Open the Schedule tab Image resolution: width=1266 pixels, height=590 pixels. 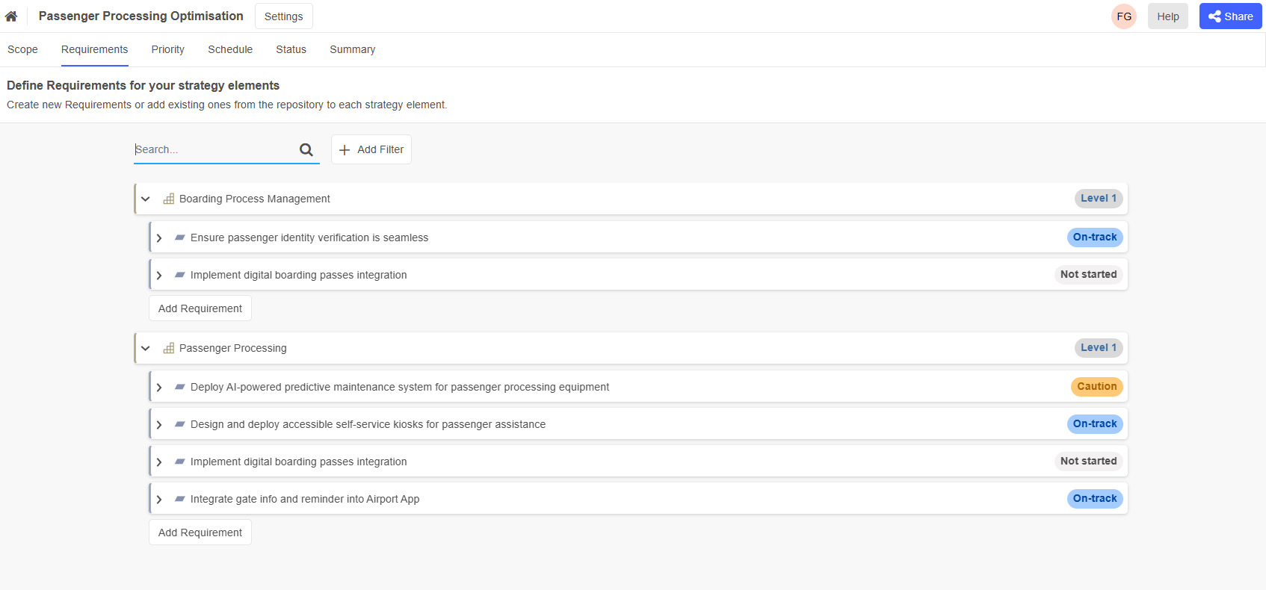click(229, 49)
